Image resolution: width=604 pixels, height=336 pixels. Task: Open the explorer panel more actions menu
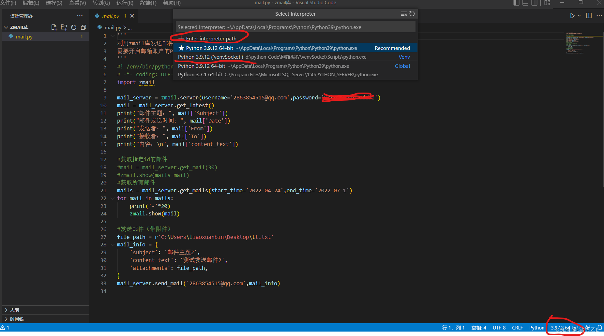click(x=80, y=16)
